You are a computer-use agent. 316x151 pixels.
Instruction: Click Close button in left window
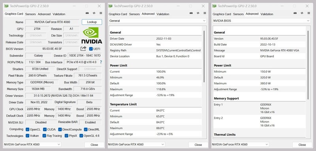click(x=94, y=145)
